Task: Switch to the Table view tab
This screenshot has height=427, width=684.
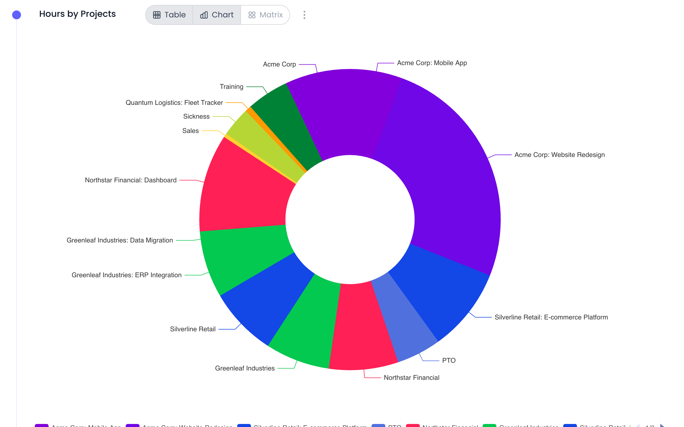Action: pos(169,15)
